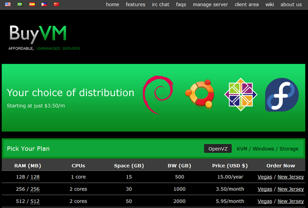Click the 'AFFORDABLE, UNMANAGED SERVERS' tagline
The image size is (308, 208).
[x=44, y=48]
